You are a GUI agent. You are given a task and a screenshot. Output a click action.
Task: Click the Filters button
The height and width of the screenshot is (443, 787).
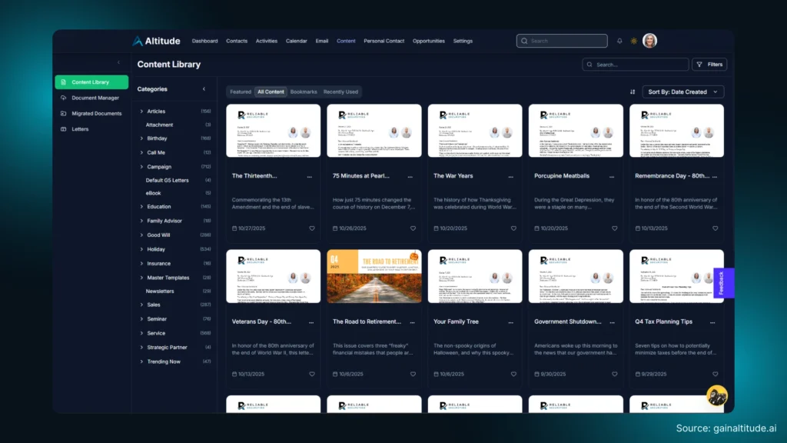[709, 64]
